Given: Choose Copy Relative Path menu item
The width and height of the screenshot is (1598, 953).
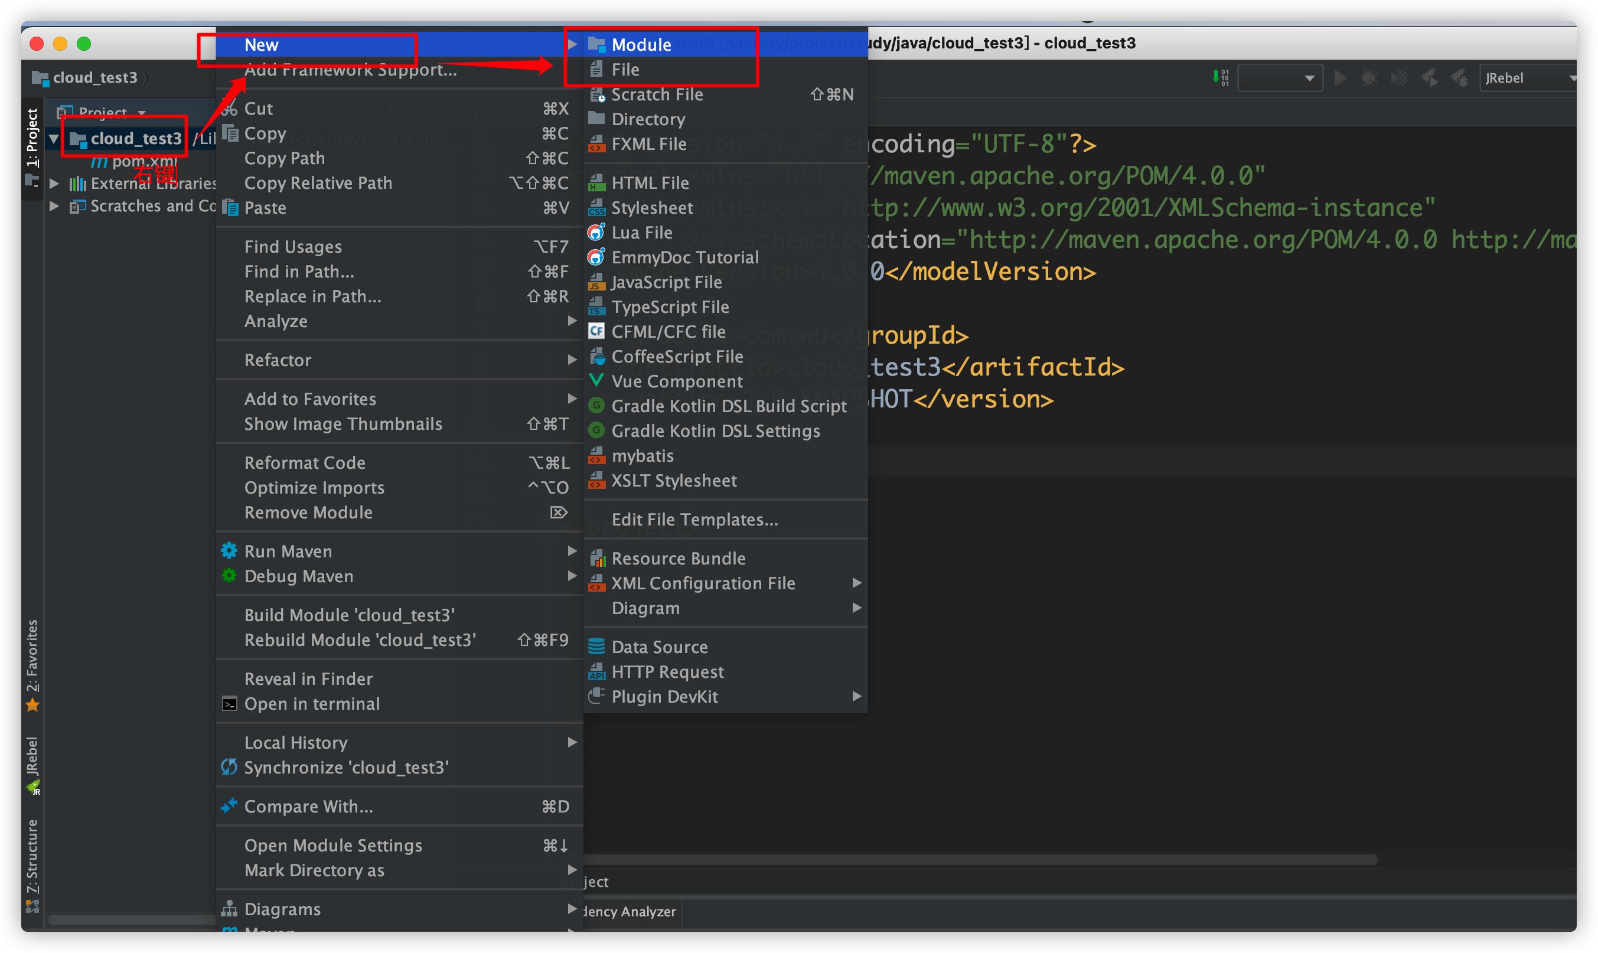Looking at the screenshot, I should 399,183.
